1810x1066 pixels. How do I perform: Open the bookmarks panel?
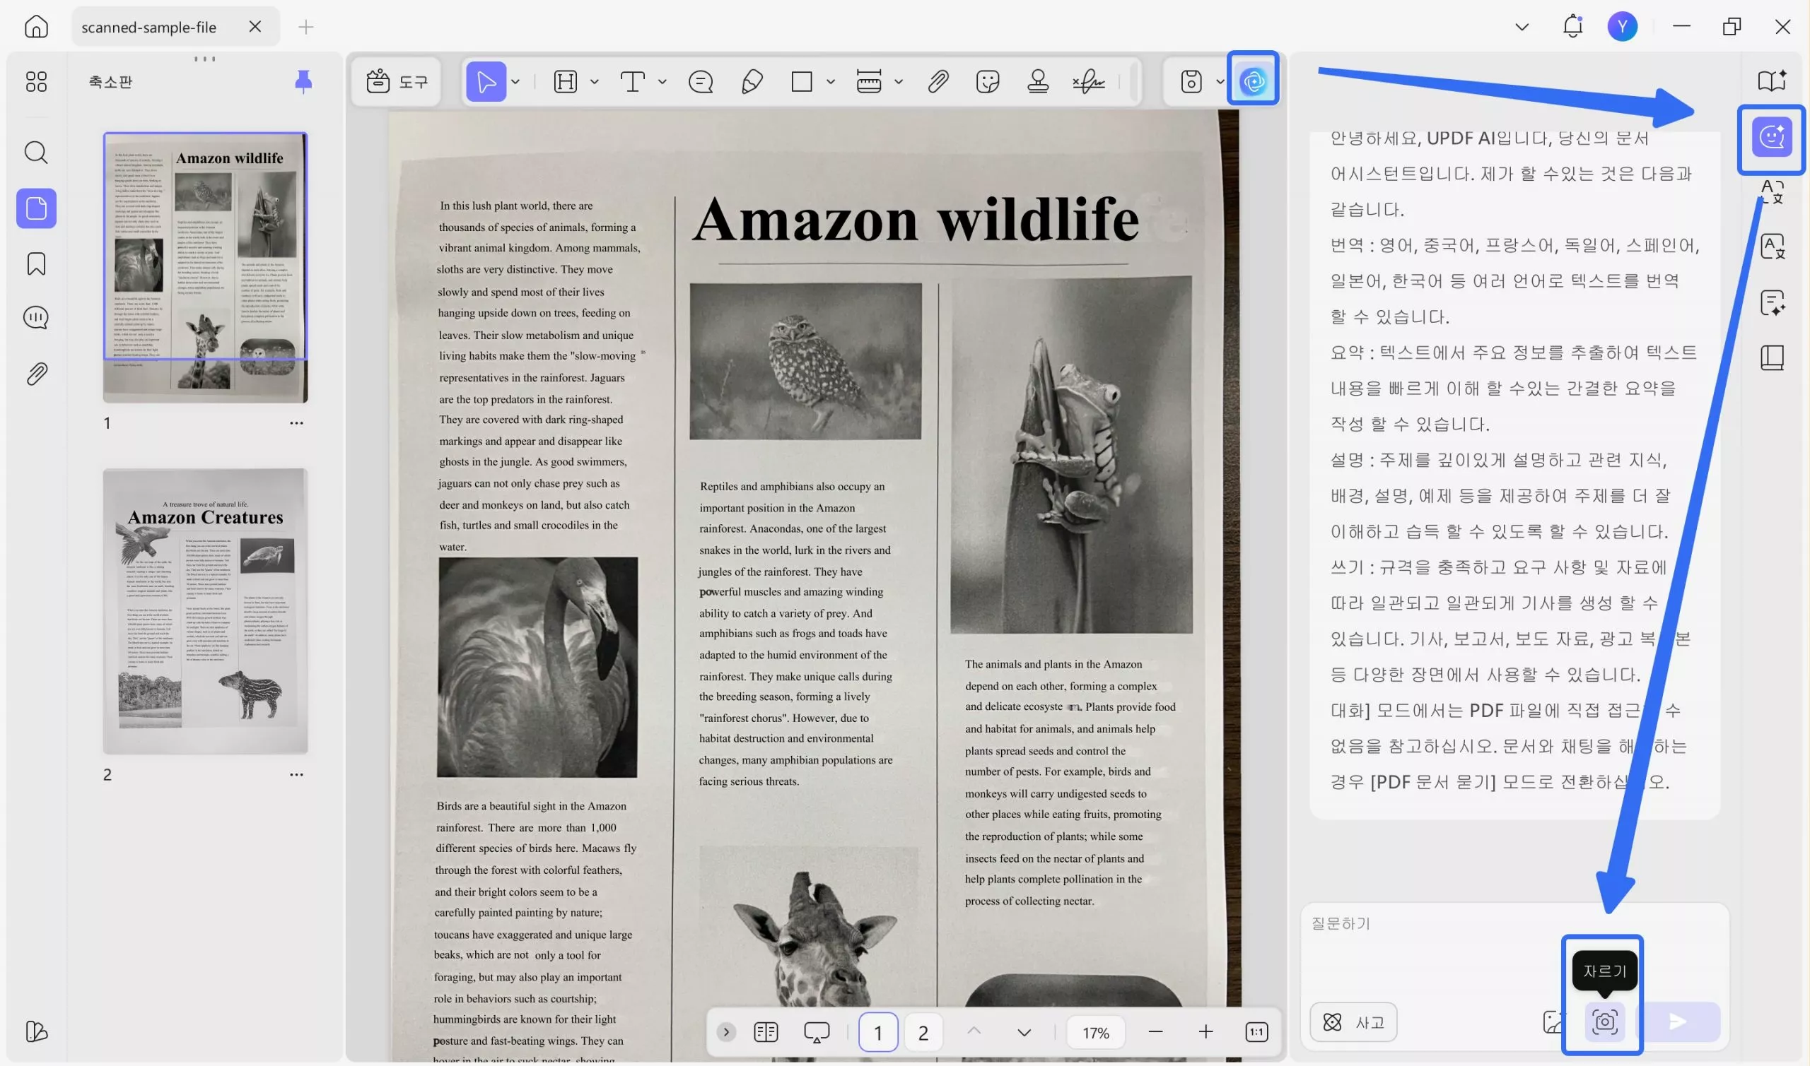36,263
